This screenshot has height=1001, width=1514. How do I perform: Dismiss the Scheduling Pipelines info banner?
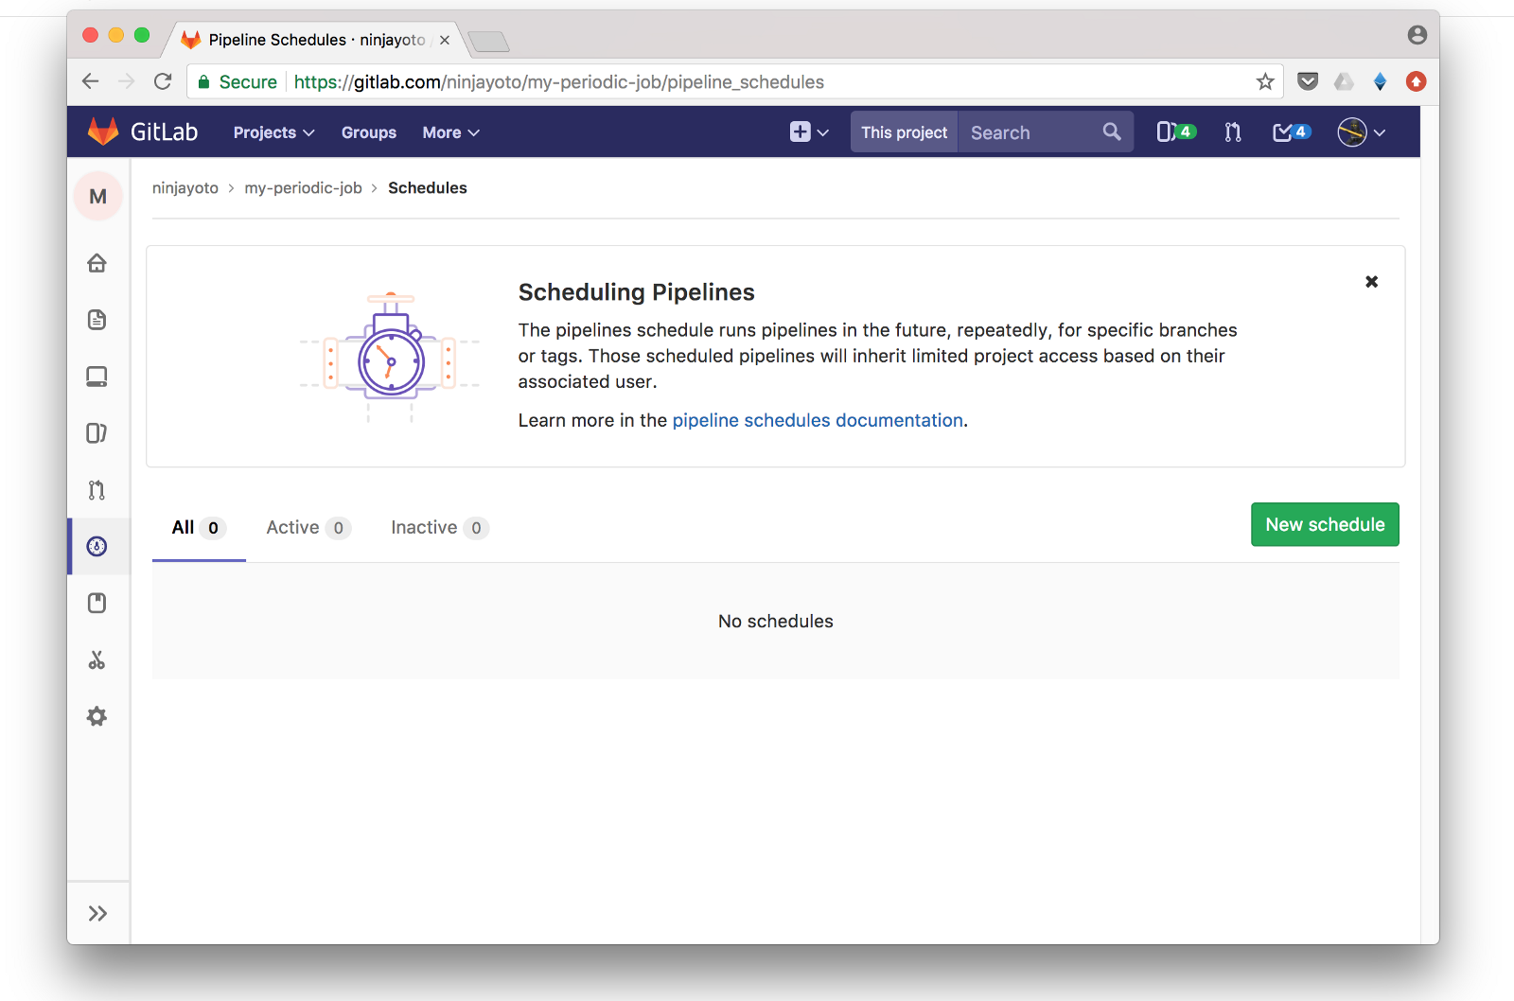pyautogui.click(x=1371, y=282)
